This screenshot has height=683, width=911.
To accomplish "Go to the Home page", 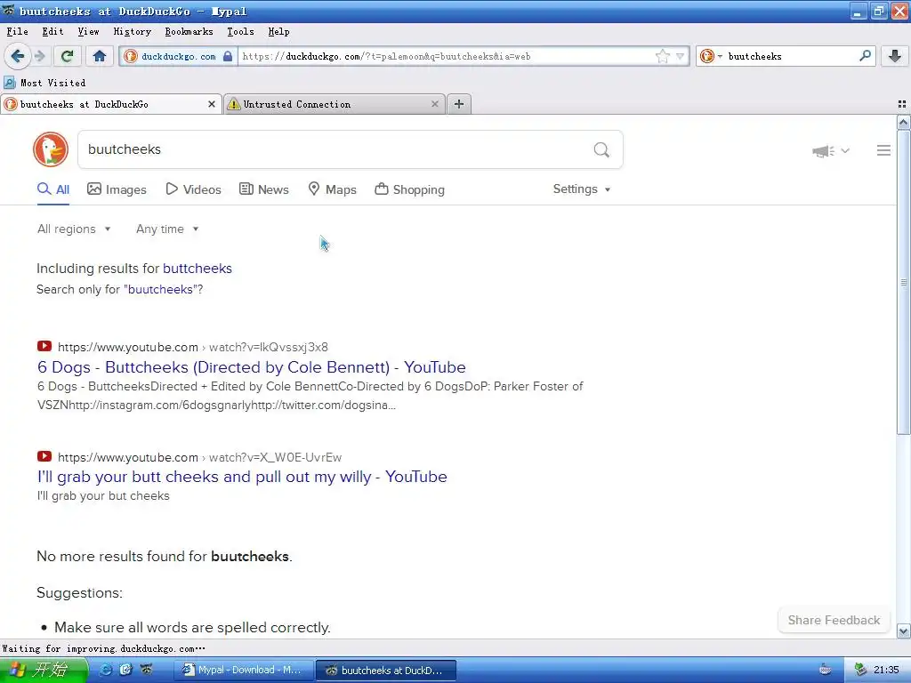I will pyautogui.click(x=100, y=56).
